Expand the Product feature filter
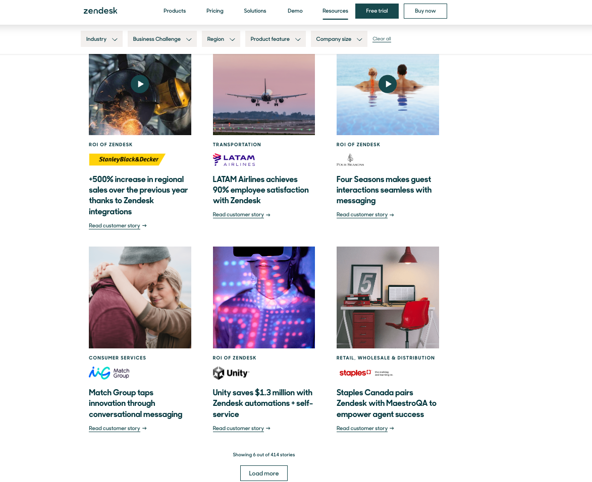 coord(275,39)
